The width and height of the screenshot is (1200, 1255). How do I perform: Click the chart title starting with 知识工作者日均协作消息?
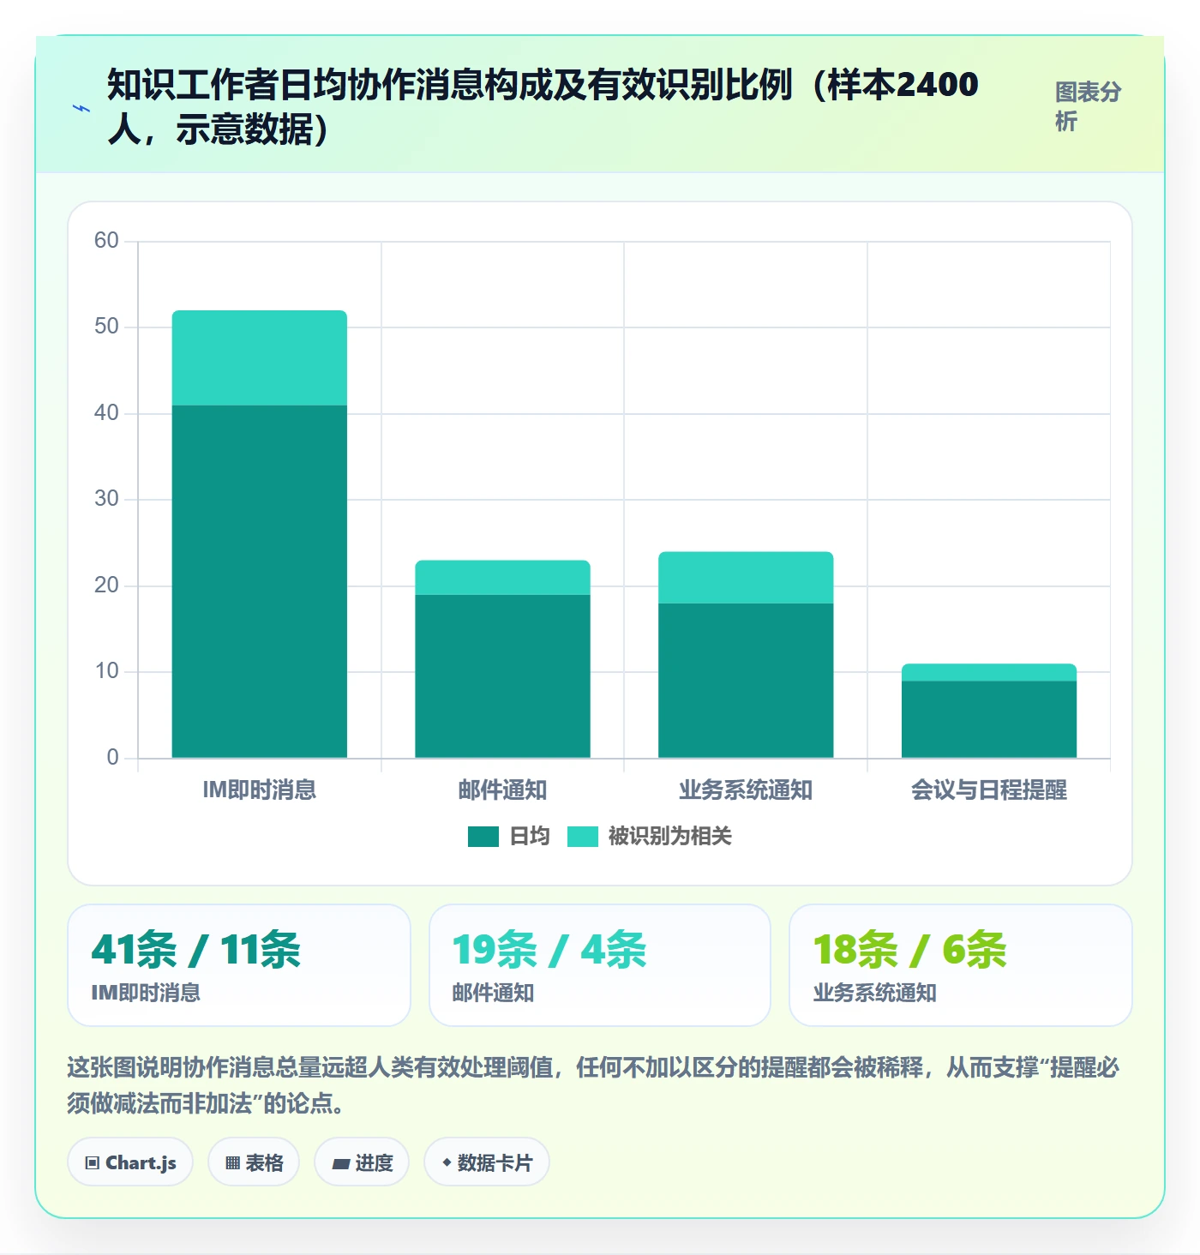click(543, 106)
